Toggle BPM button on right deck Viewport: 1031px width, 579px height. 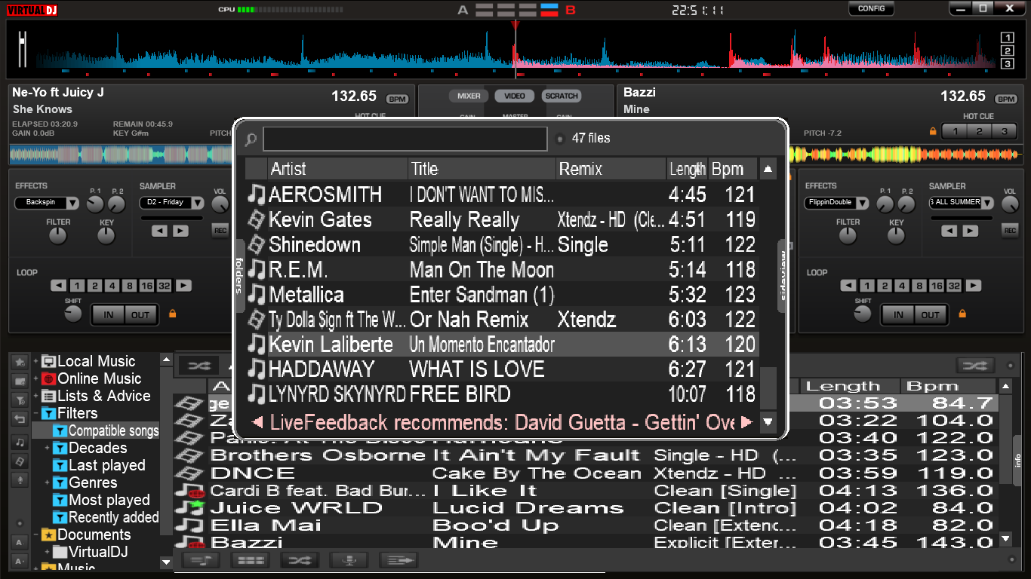(x=1006, y=99)
